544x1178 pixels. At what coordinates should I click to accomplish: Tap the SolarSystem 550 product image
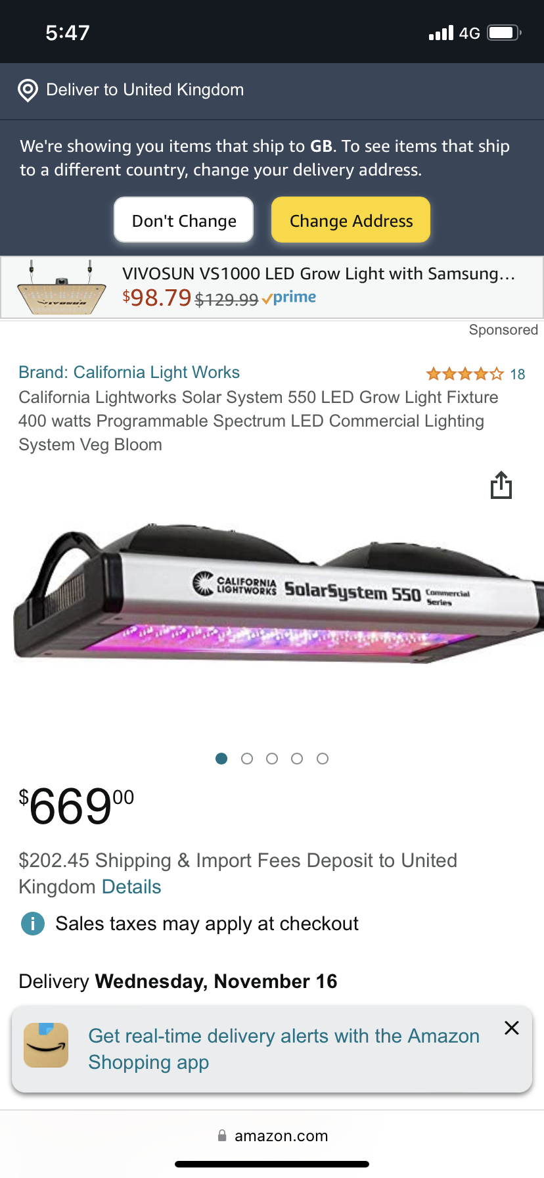point(279,592)
